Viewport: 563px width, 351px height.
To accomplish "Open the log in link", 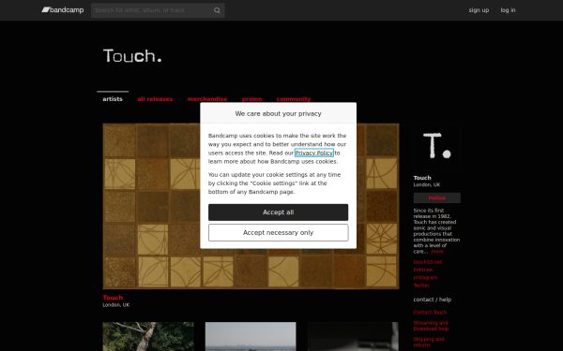I will (508, 10).
